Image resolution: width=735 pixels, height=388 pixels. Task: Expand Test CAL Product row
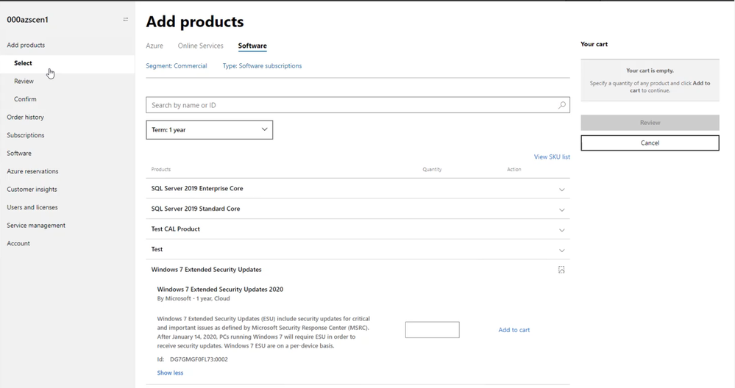click(x=561, y=230)
